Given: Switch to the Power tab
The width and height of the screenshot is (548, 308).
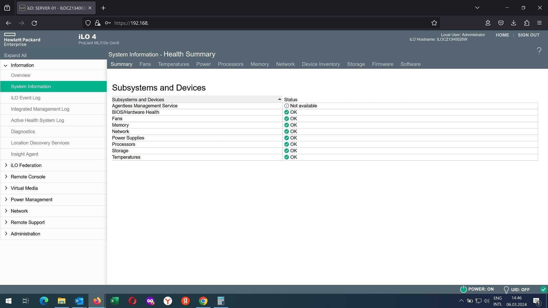Looking at the screenshot, I should [x=204, y=64].
